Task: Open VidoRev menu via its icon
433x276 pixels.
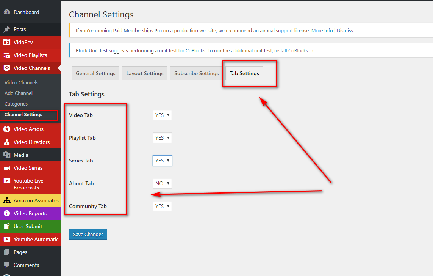Action: tap(7, 42)
